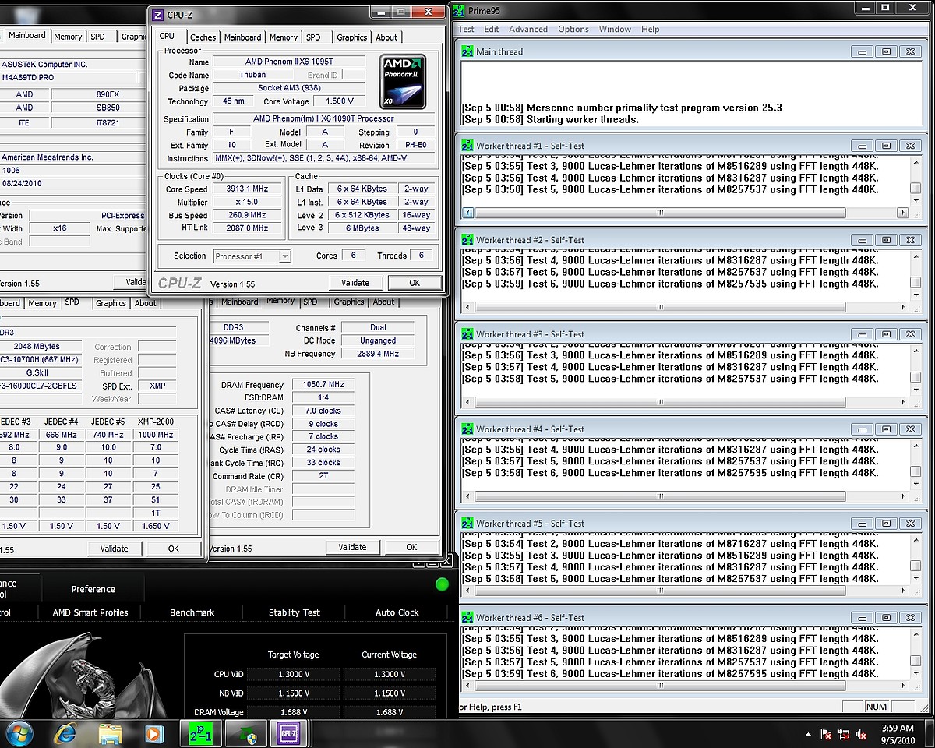
Task: Switch to SPD tab in front CPU-Z
Action: [313, 37]
